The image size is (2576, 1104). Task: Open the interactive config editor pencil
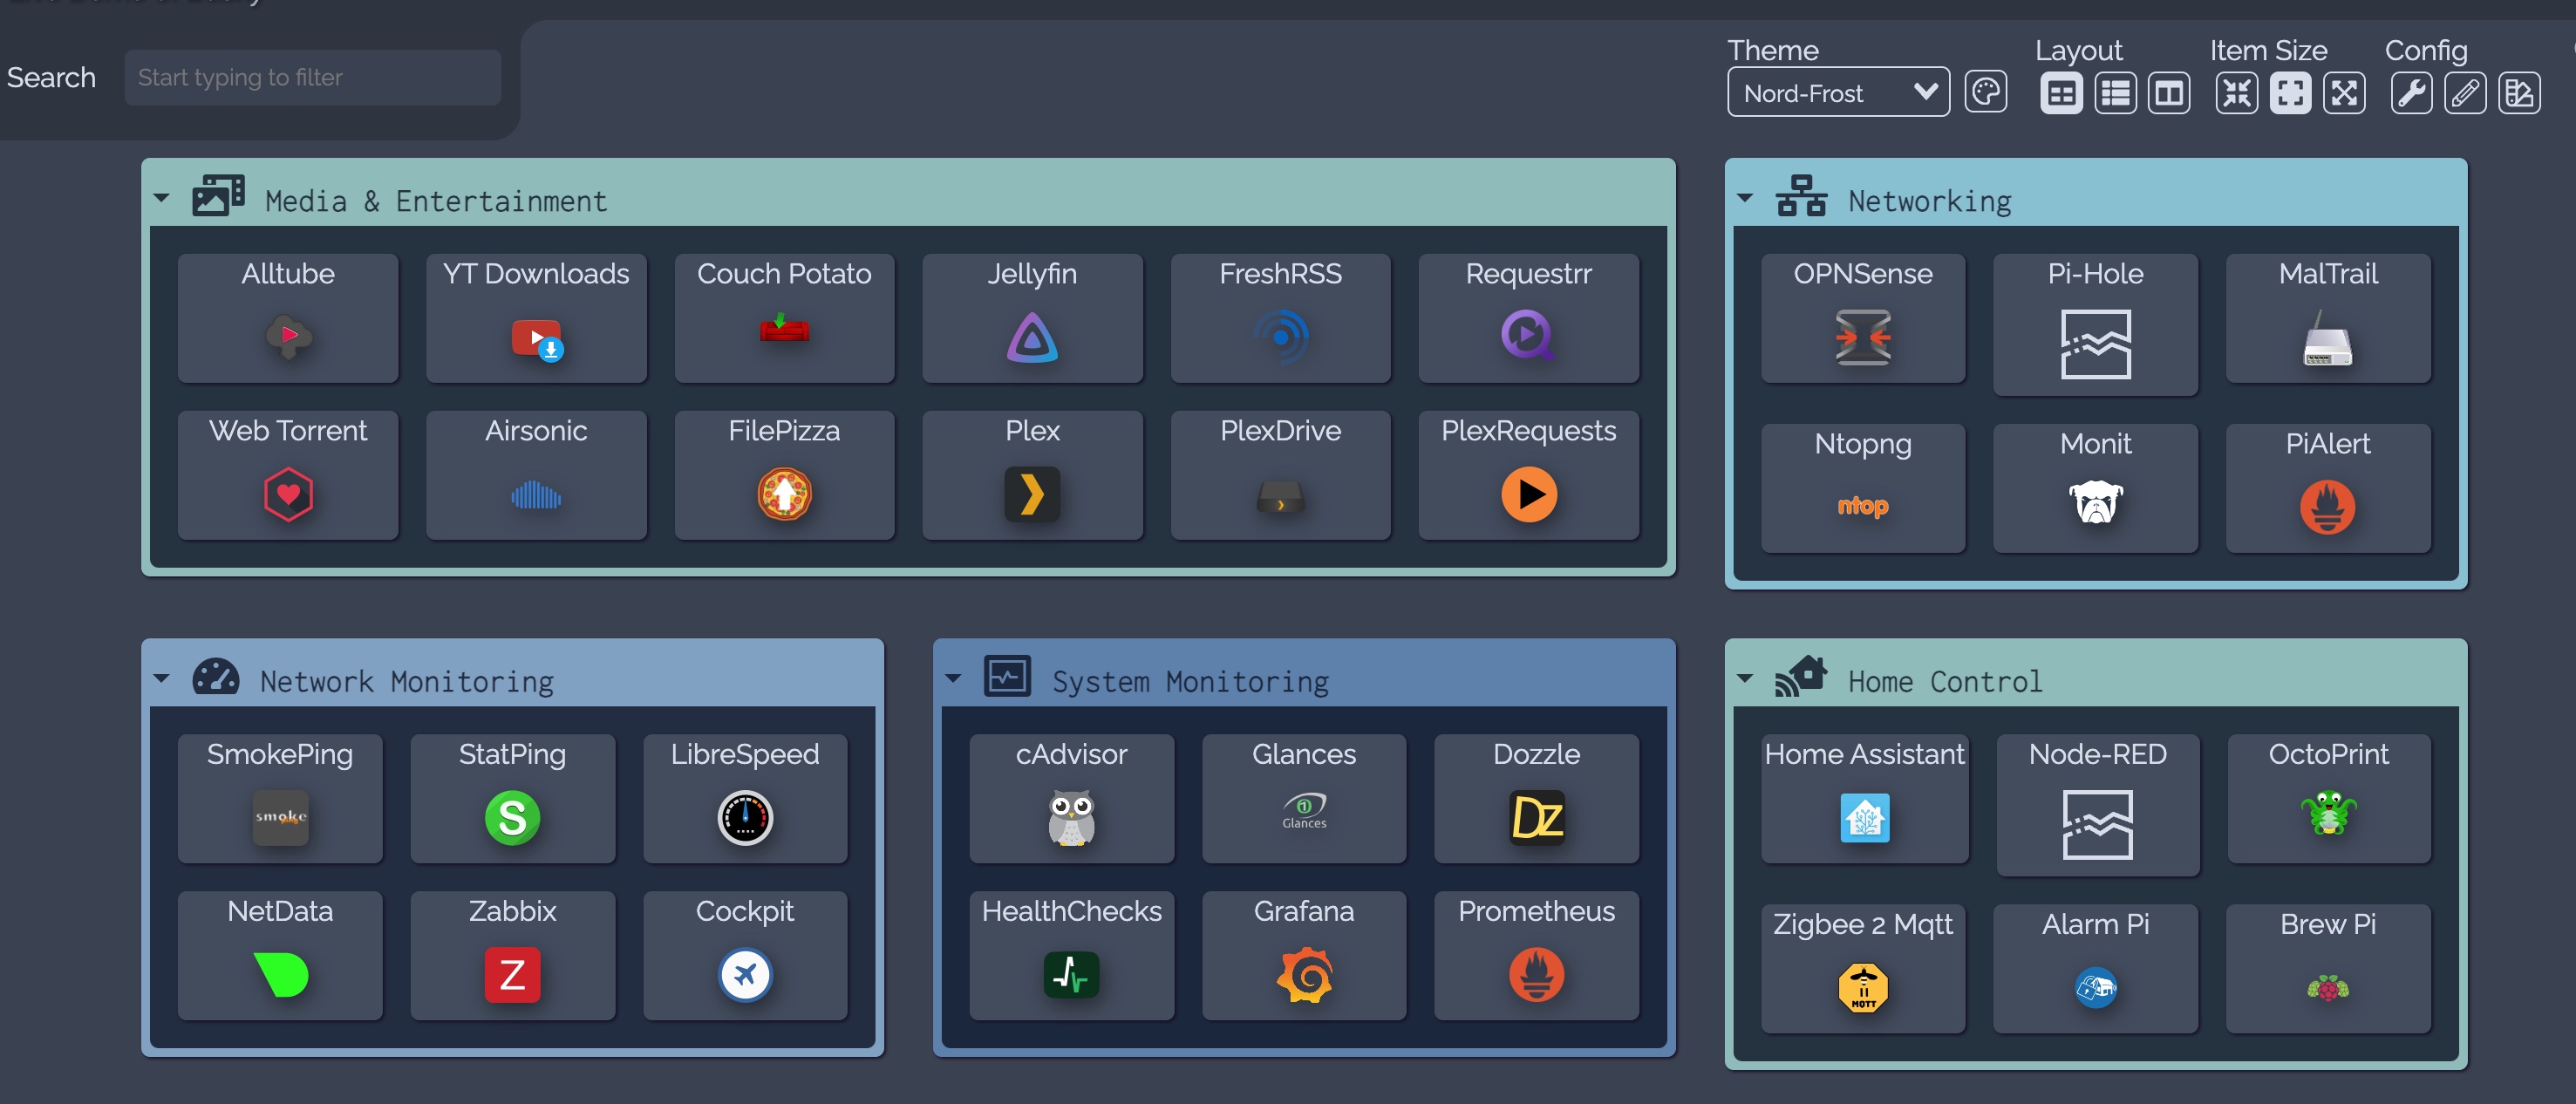coord(2465,93)
